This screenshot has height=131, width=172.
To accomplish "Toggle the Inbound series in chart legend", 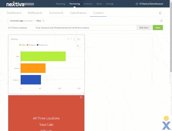I will (x=31, y=45).
